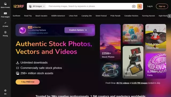
Task: Select the Wildlife Adventure keyword suggestion
Action: 58,16
